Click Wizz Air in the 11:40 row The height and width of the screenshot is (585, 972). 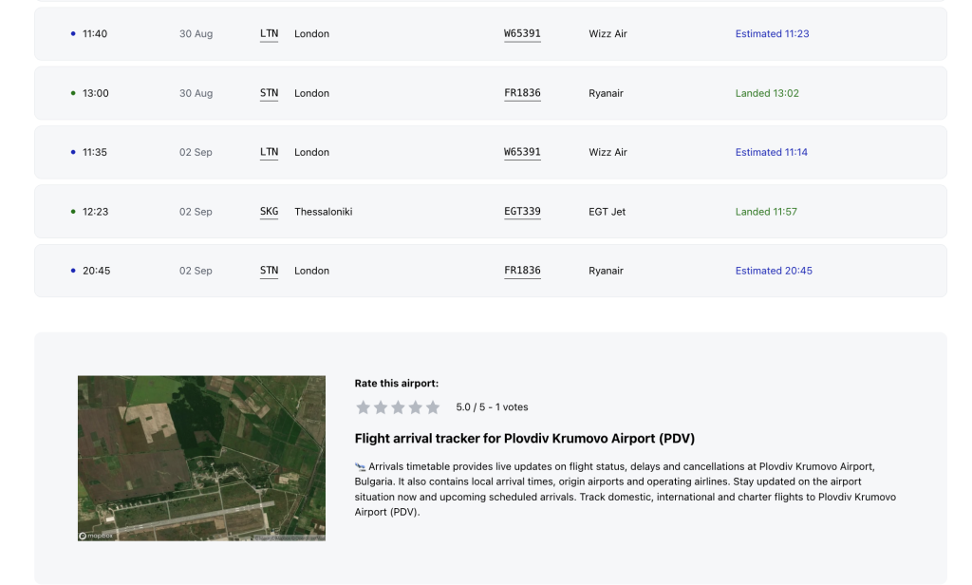point(607,34)
